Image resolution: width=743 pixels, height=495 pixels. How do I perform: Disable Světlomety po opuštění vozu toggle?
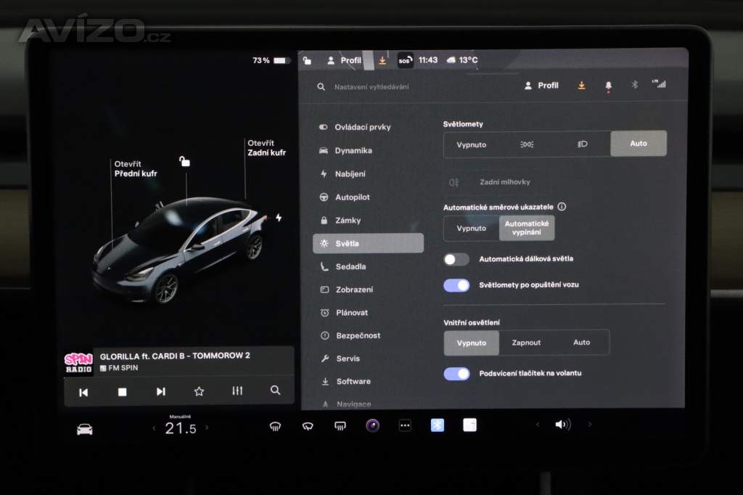click(456, 285)
